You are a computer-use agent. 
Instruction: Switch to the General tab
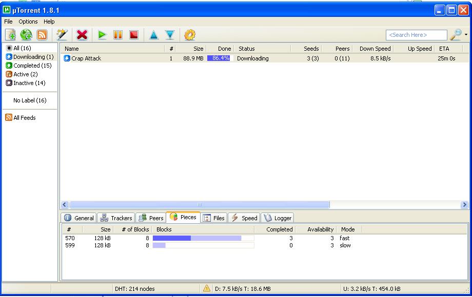coord(79,218)
